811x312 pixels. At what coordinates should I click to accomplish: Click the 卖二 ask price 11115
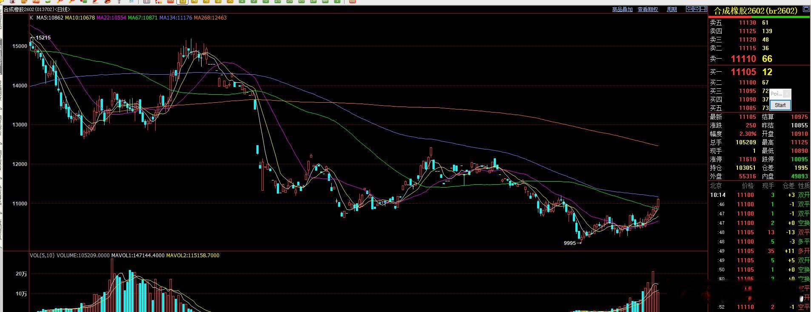tap(748, 48)
